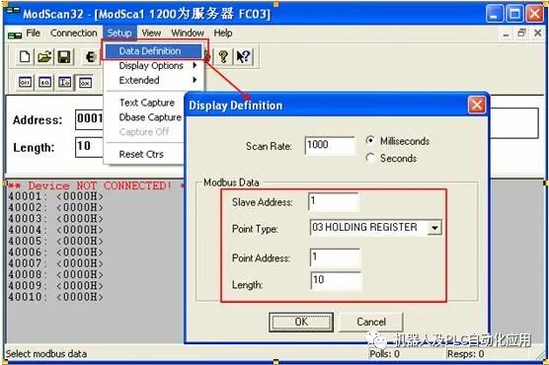Choose Data Definition menu entry
The width and height of the screenshot is (549, 365).
point(153,51)
